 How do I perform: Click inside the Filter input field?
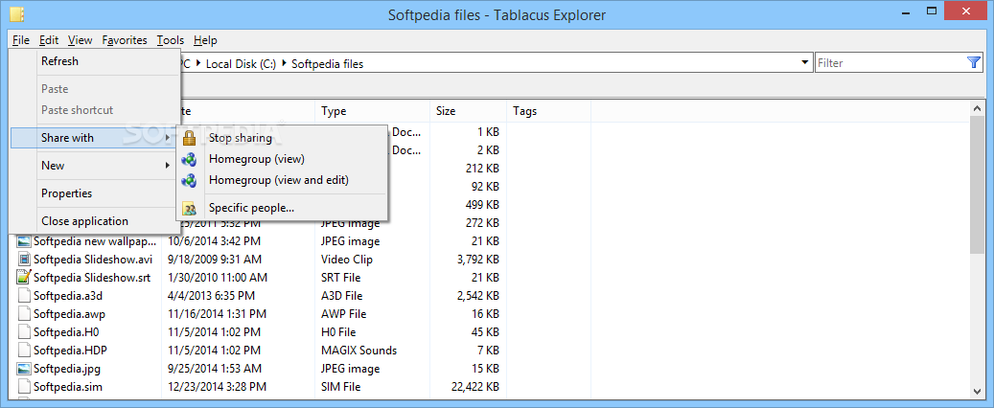click(890, 62)
